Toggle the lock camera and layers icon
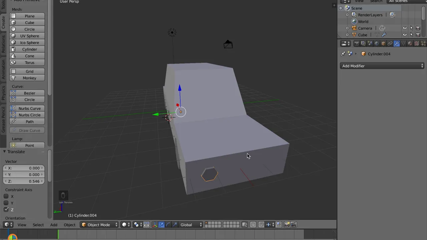This screenshot has height=240, width=427. pos(245,225)
